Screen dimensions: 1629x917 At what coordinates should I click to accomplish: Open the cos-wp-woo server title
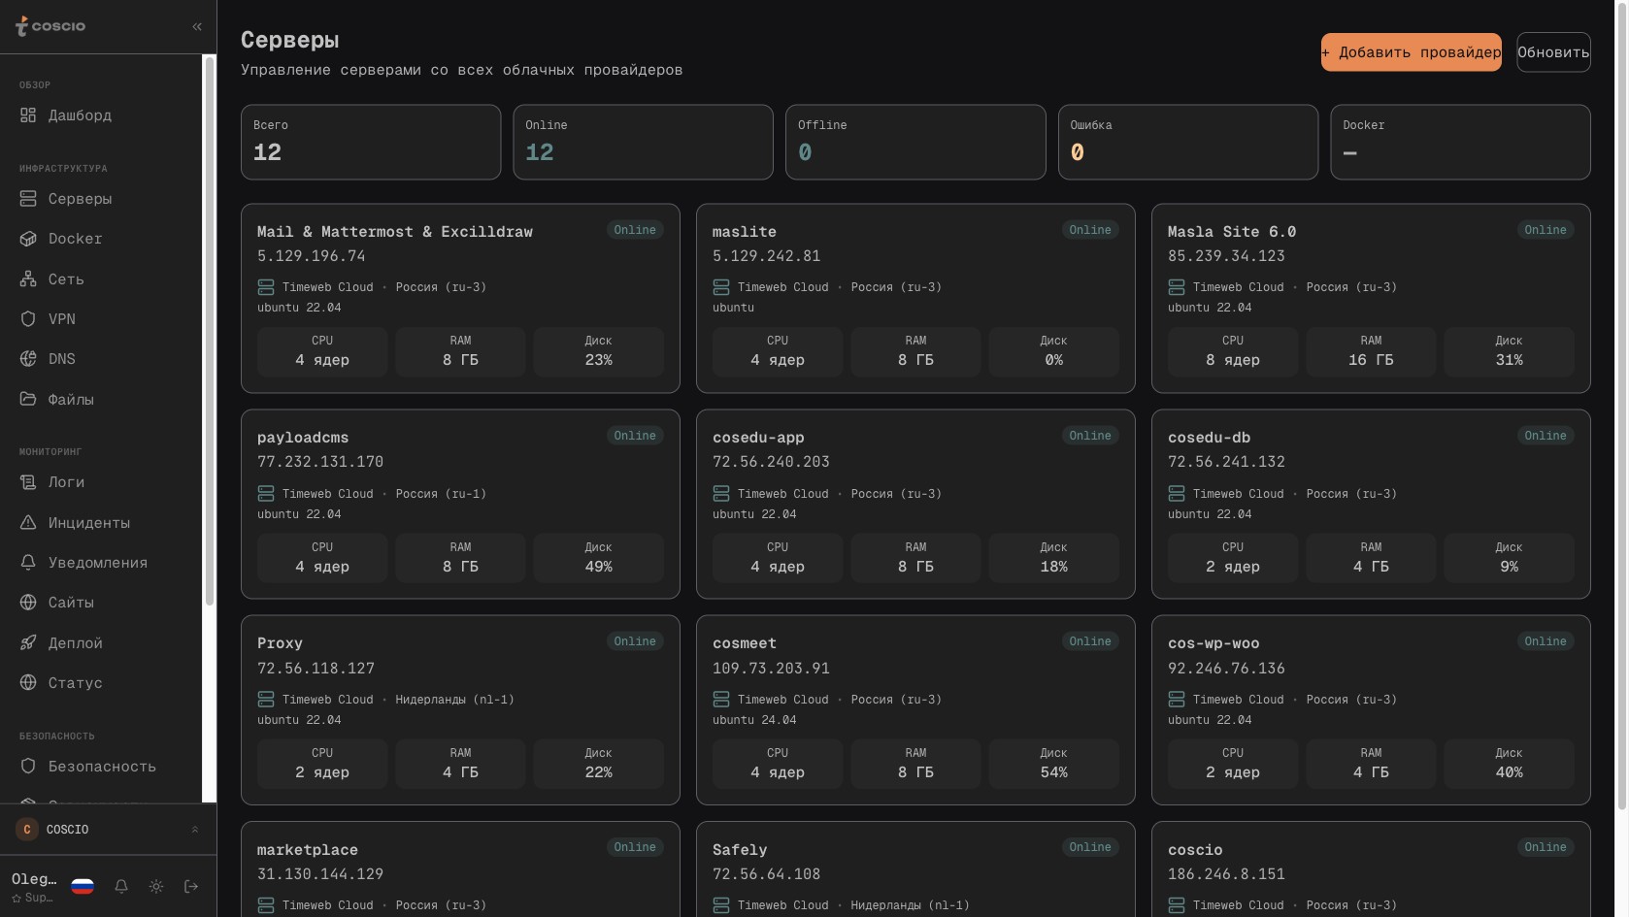point(1213,643)
